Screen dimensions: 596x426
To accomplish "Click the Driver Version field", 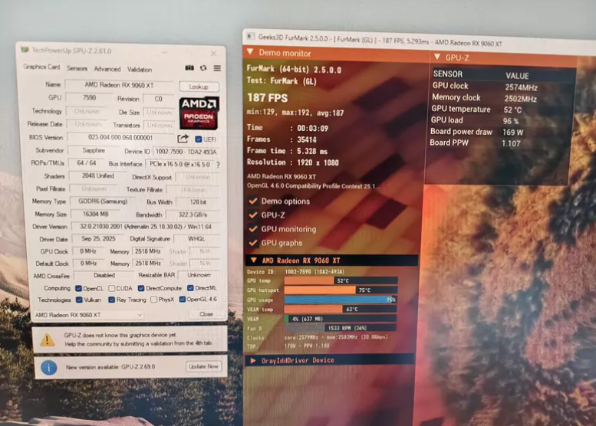I will 145,227.
